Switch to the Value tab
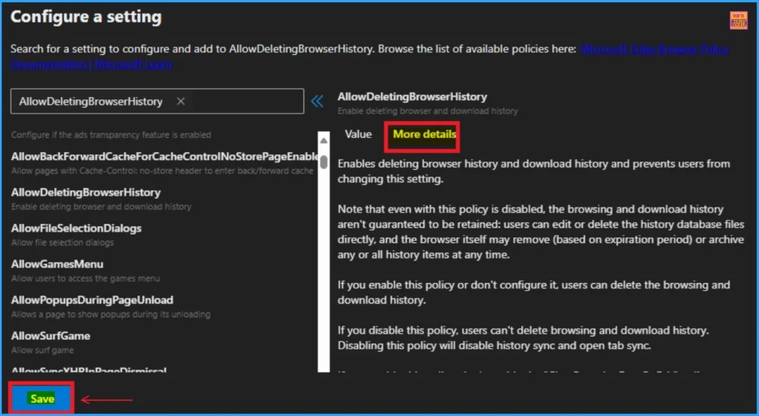 (x=358, y=134)
